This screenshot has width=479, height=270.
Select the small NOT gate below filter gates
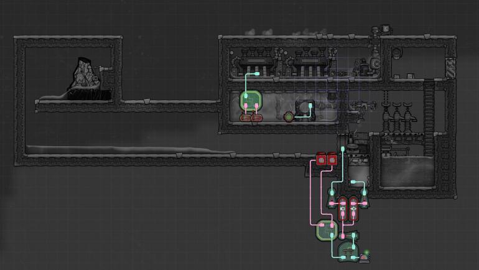(348, 236)
